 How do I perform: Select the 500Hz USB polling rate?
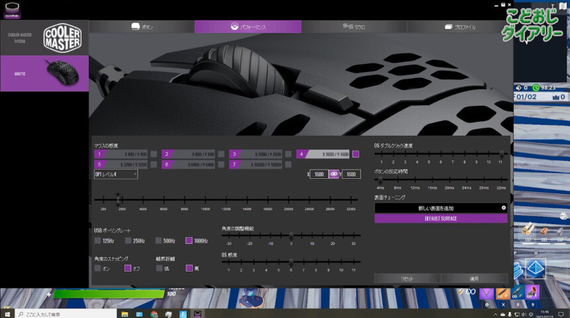[x=159, y=240]
